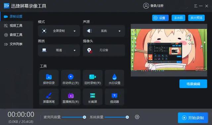The height and width of the screenshot is (125, 212).
Task: Click the 麦克风音量 volume slider handle
Action: point(84,117)
